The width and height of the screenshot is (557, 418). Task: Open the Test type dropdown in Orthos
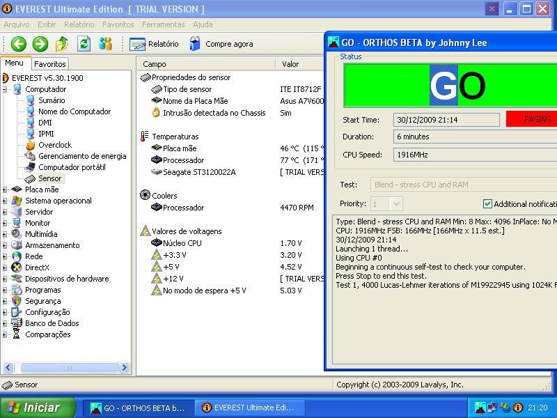pyautogui.click(x=463, y=185)
